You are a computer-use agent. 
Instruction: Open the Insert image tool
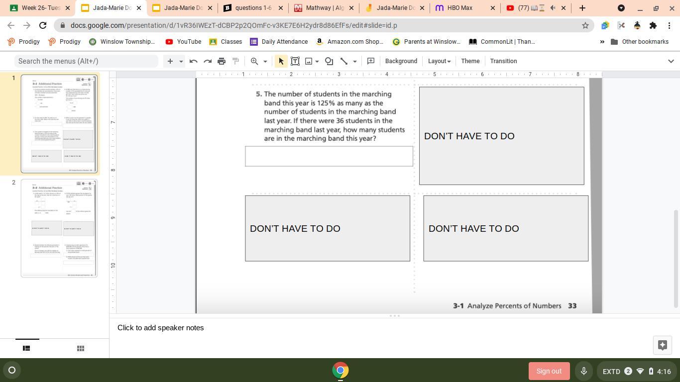coord(309,61)
